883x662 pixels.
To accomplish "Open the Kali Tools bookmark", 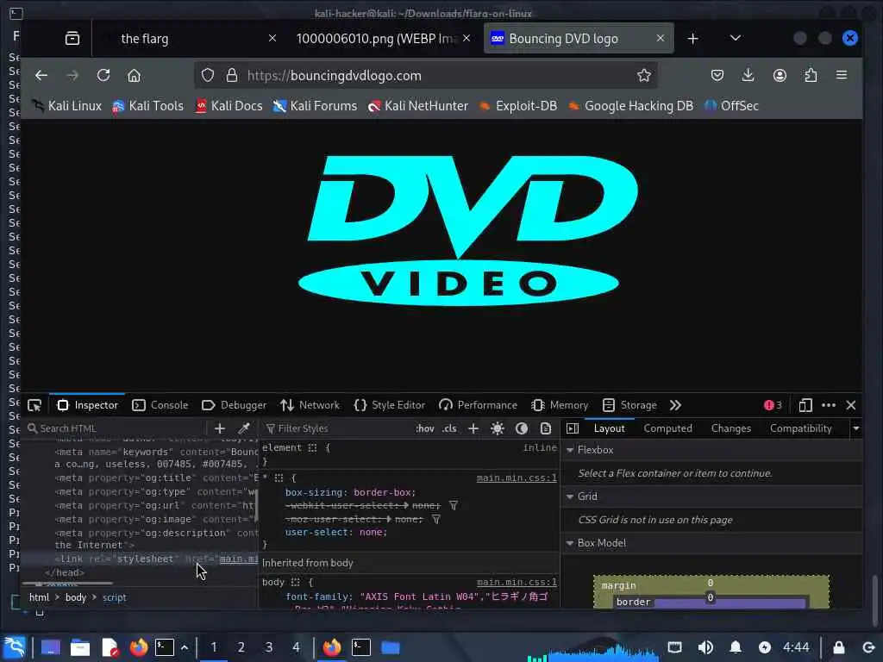I will [148, 106].
